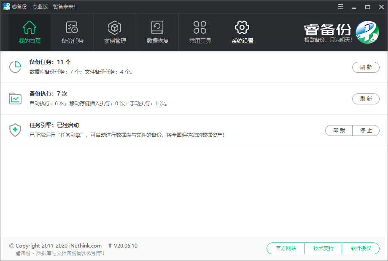Click the 睿备份 globe logo
The width and height of the screenshot is (388, 261).
[x=367, y=32]
